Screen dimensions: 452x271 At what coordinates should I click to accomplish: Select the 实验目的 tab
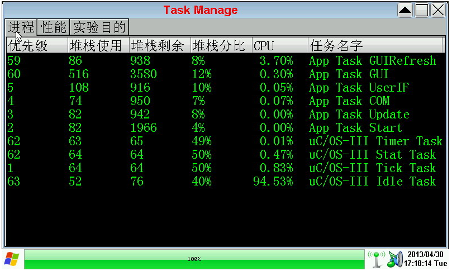click(x=99, y=27)
